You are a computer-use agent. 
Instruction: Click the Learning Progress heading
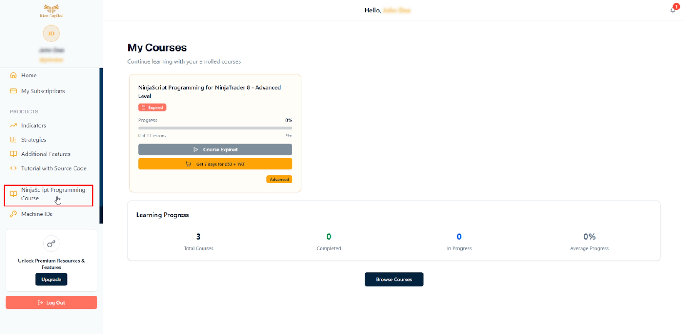(x=162, y=215)
